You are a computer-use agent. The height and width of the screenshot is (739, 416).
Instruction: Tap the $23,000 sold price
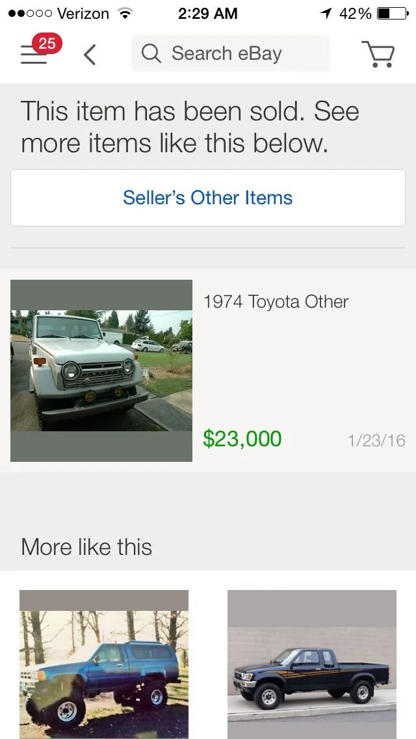[242, 439]
